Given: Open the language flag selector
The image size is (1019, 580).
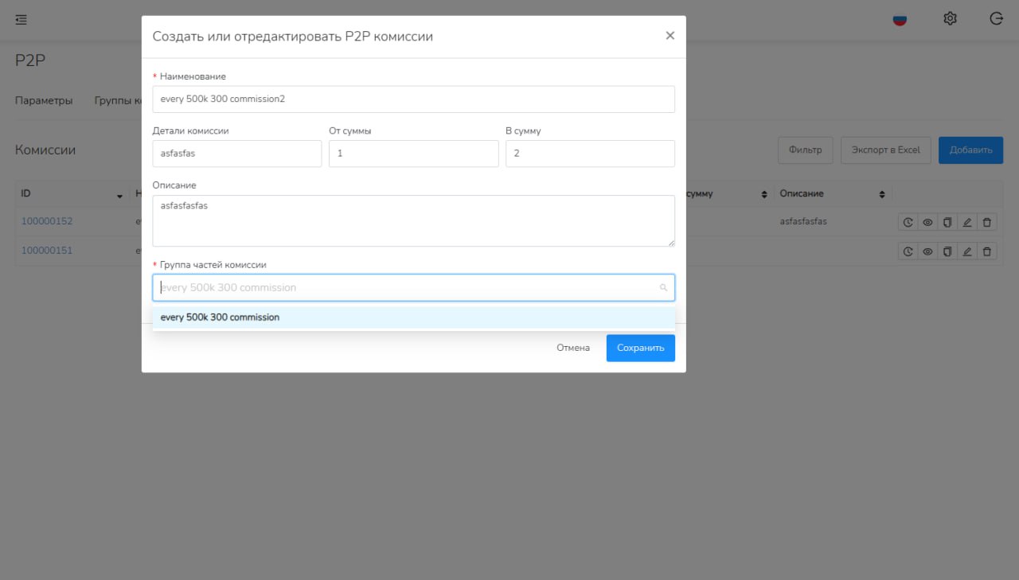Looking at the screenshot, I should 900,20.
